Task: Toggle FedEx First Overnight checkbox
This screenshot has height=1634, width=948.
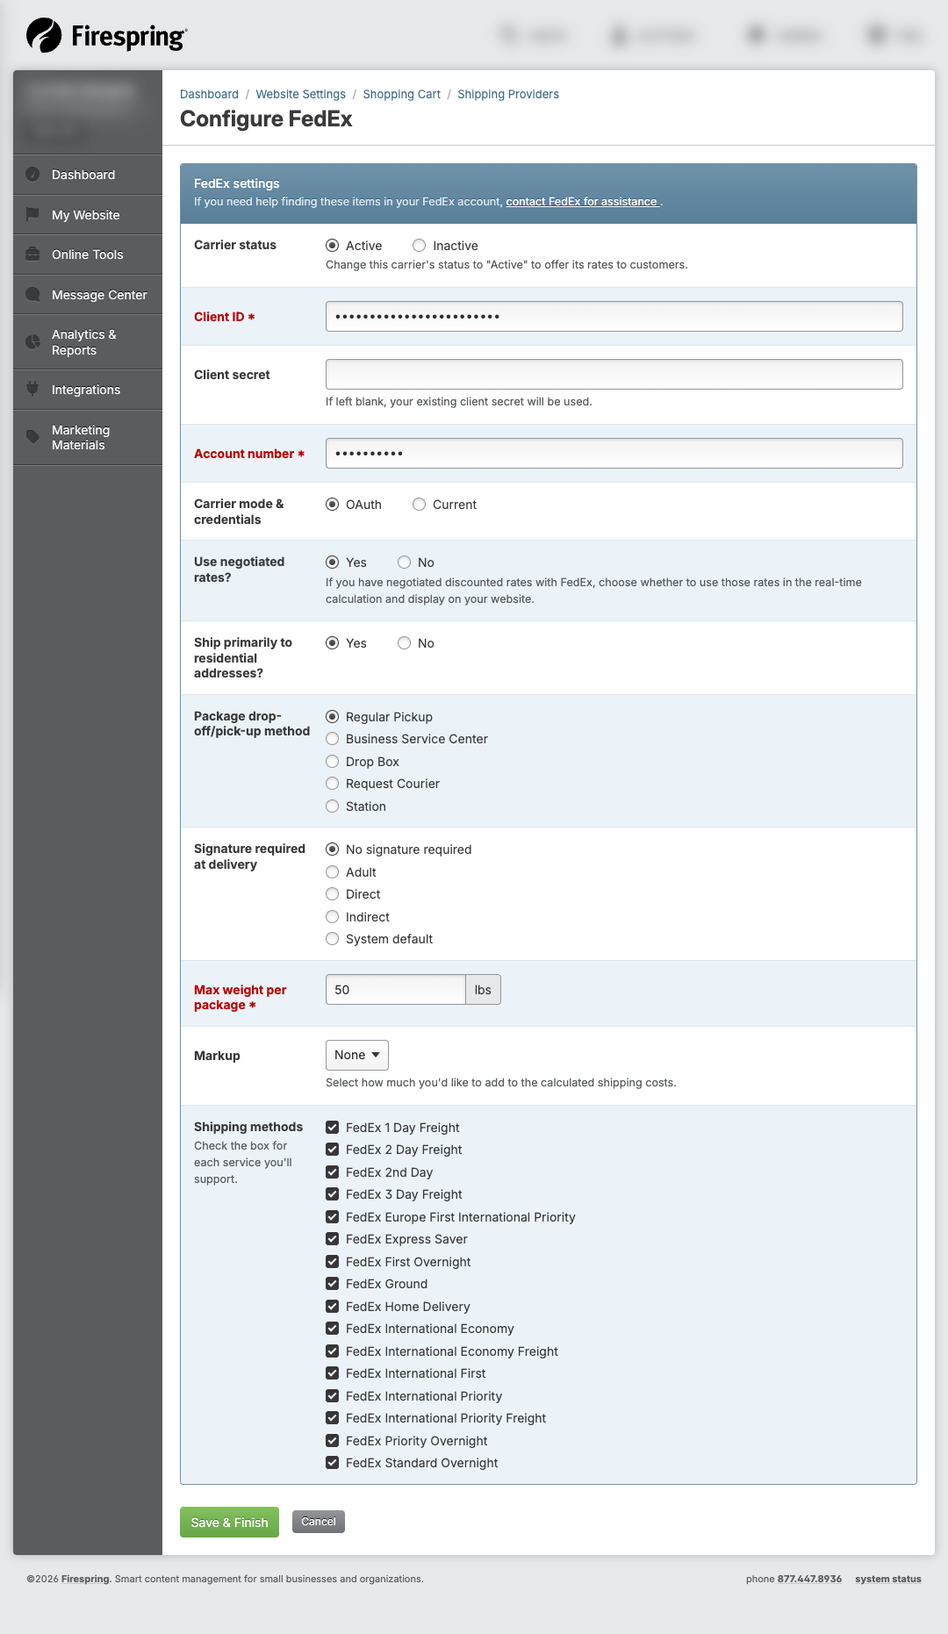Action: pos(332,1262)
